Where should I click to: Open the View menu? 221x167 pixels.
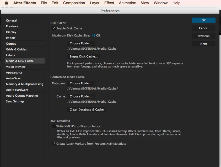click(x=145, y=3)
